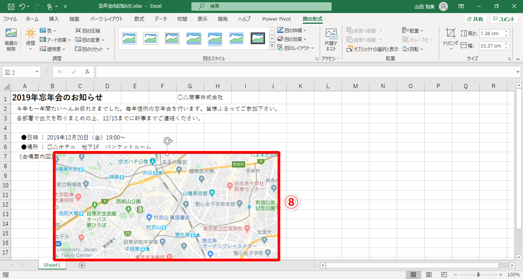Expand the picture styles gallery
523x279 pixels.
coord(272,46)
